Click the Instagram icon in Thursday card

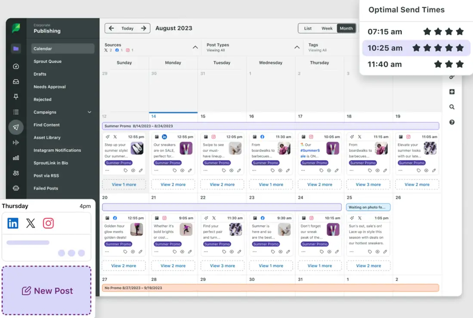(x=48, y=223)
